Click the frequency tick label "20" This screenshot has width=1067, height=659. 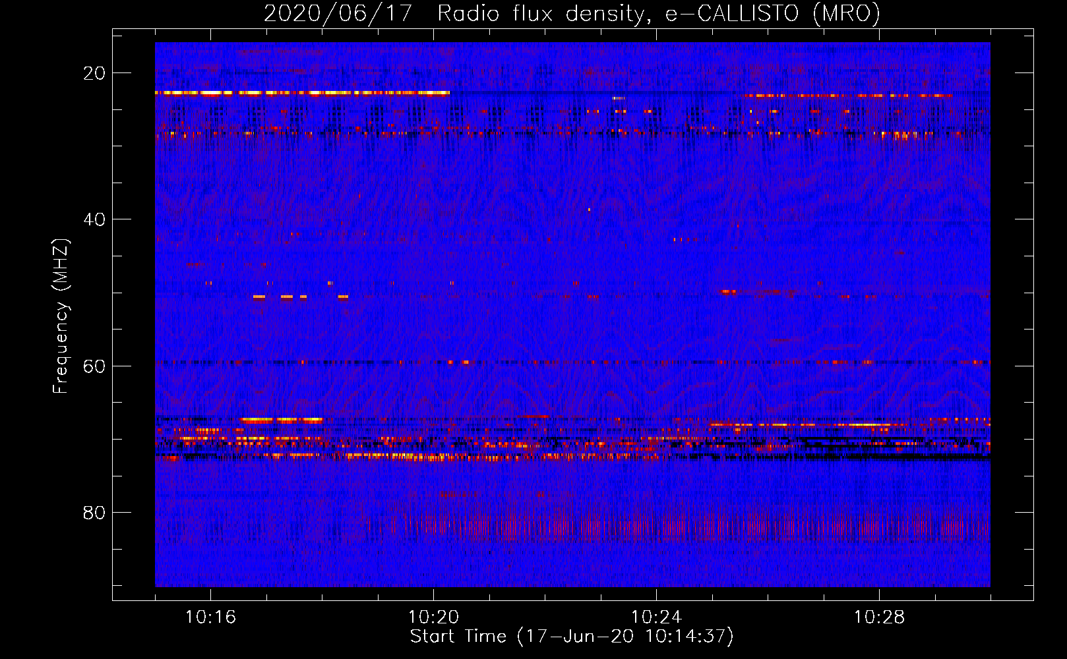coord(94,73)
